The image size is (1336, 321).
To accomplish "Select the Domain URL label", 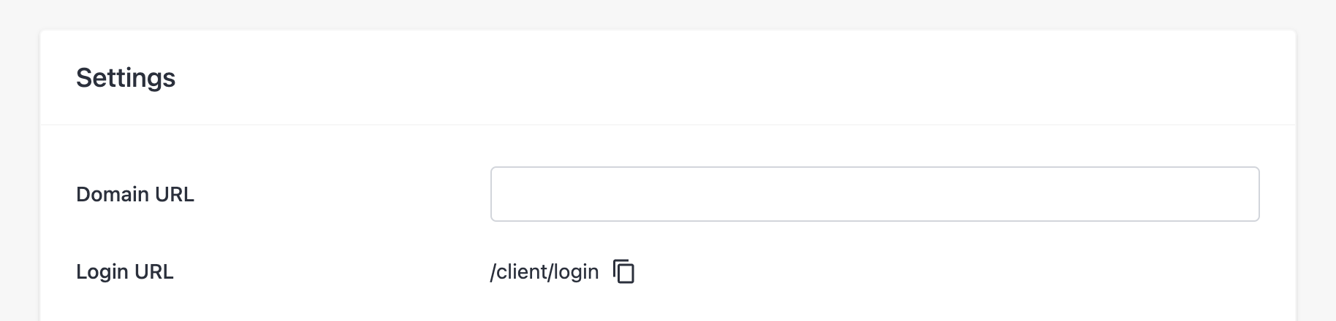I will (135, 194).
